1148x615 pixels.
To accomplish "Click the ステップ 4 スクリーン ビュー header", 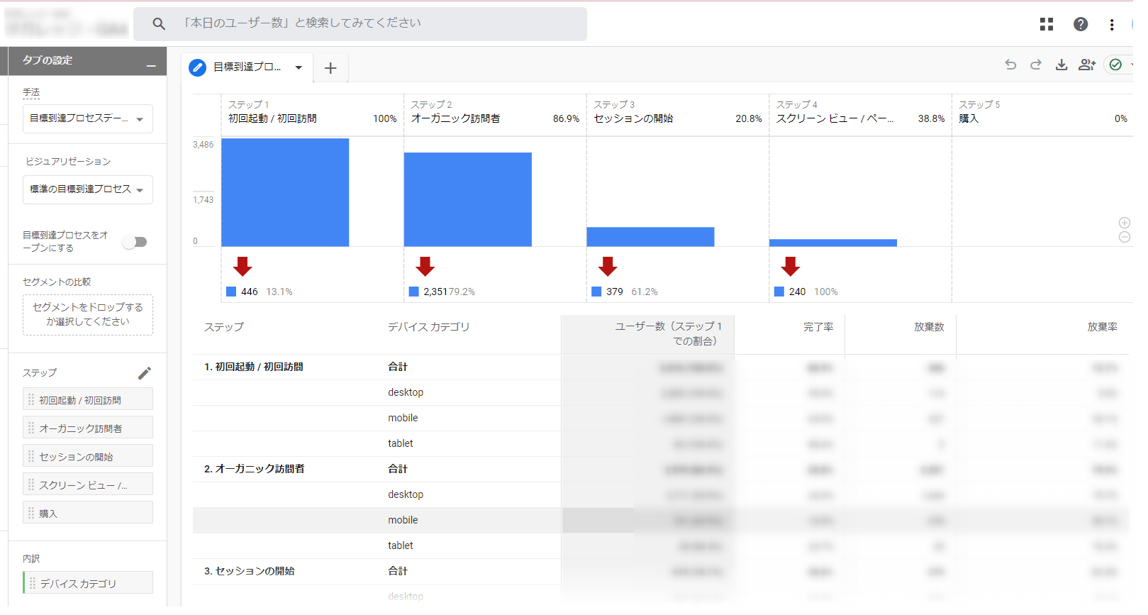I will click(x=860, y=112).
